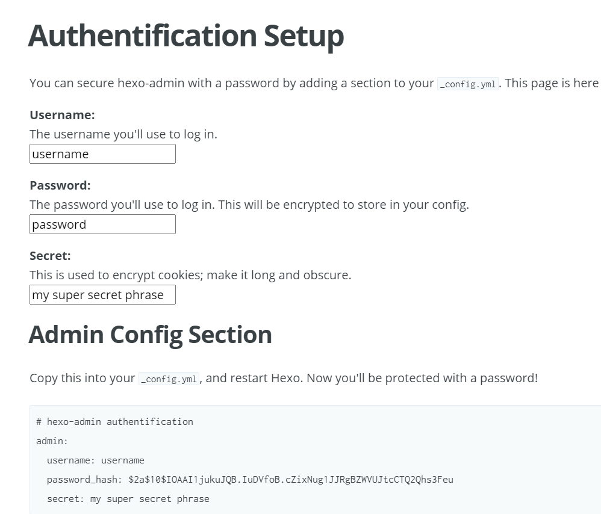Image resolution: width=601 pixels, height=514 pixels.
Task: Click the '# hexo-admin authentification' comment line
Action: point(114,422)
